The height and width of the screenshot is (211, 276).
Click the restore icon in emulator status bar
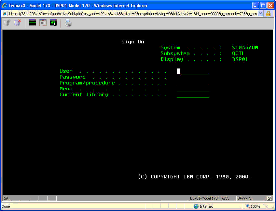[x=269, y=198]
